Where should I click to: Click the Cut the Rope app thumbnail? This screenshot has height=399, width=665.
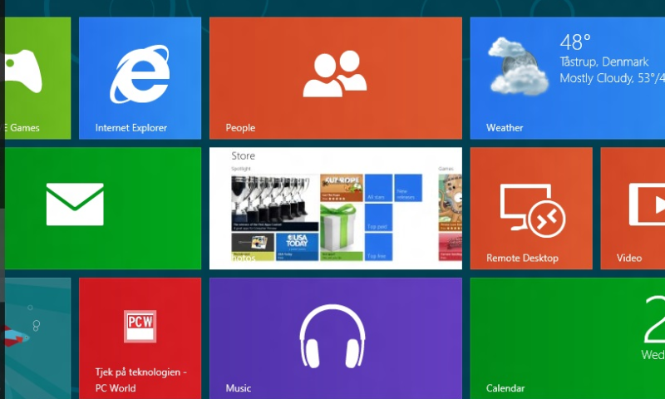342,188
